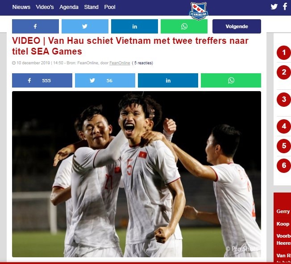Click Twitter share button showing 56
The height and width of the screenshot is (264, 291).
point(105,80)
